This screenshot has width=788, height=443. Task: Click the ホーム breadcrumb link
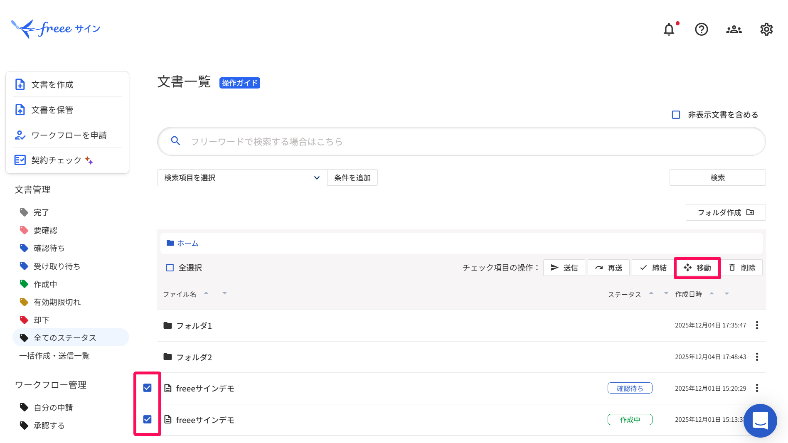tap(188, 243)
